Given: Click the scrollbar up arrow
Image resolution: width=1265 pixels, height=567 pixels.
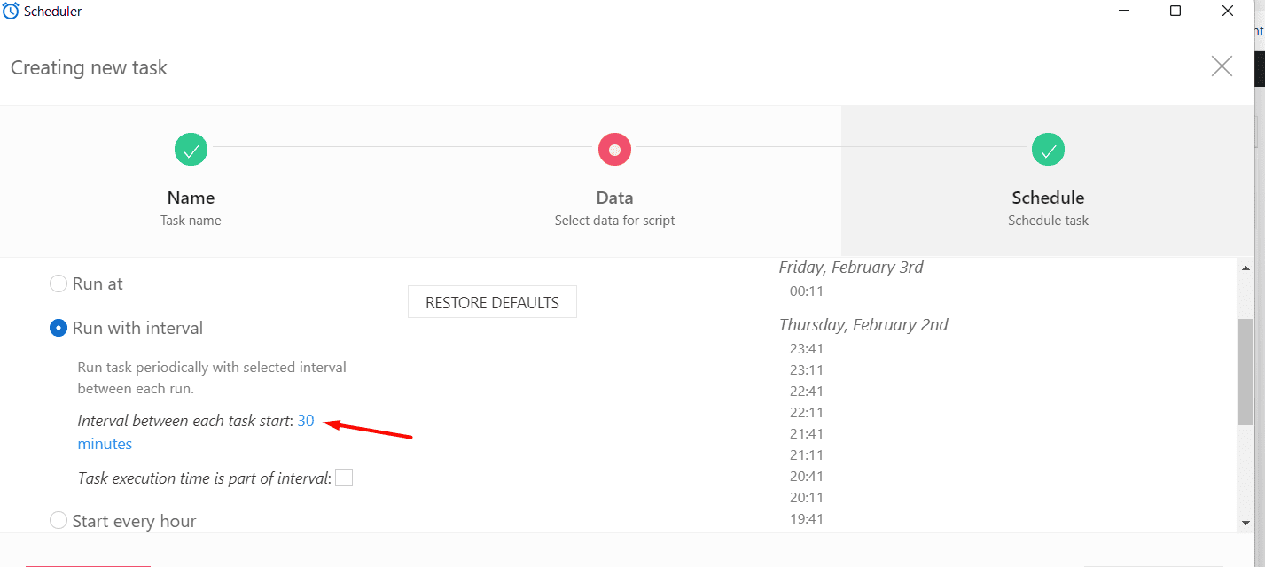Looking at the screenshot, I should pyautogui.click(x=1245, y=266).
